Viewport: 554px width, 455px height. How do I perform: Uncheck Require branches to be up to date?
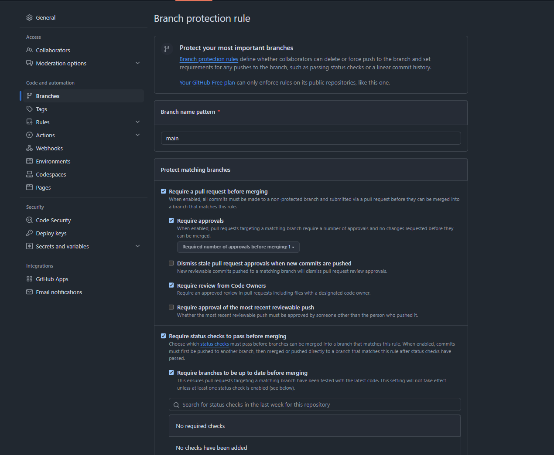coord(171,373)
